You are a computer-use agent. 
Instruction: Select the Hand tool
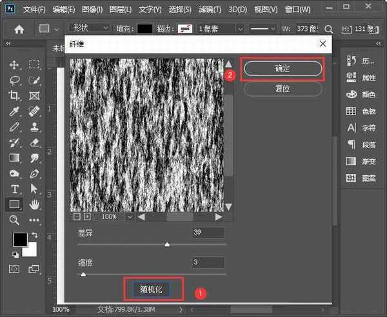[34, 204]
